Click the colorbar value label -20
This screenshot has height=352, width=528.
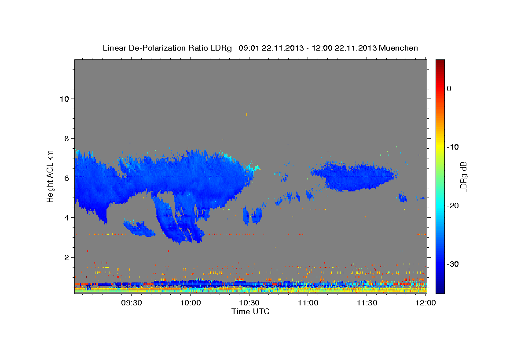coord(453,205)
